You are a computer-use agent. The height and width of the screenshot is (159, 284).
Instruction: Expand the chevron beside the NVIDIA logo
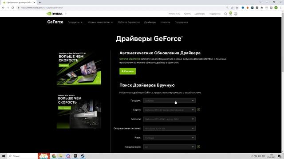pyautogui.click(x=66, y=14)
